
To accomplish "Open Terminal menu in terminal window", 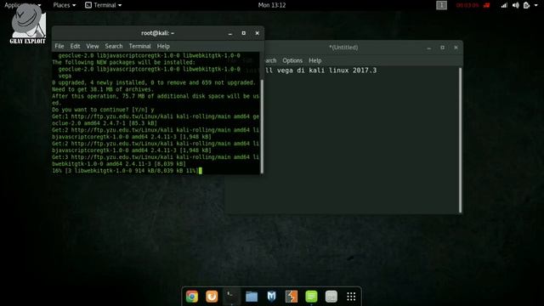I will coord(139,46).
